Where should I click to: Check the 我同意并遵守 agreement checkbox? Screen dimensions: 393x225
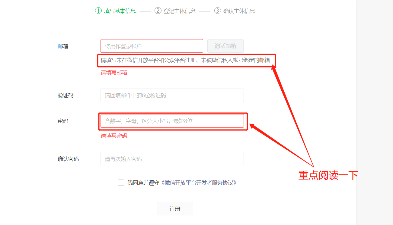click(x=121, y=183)
